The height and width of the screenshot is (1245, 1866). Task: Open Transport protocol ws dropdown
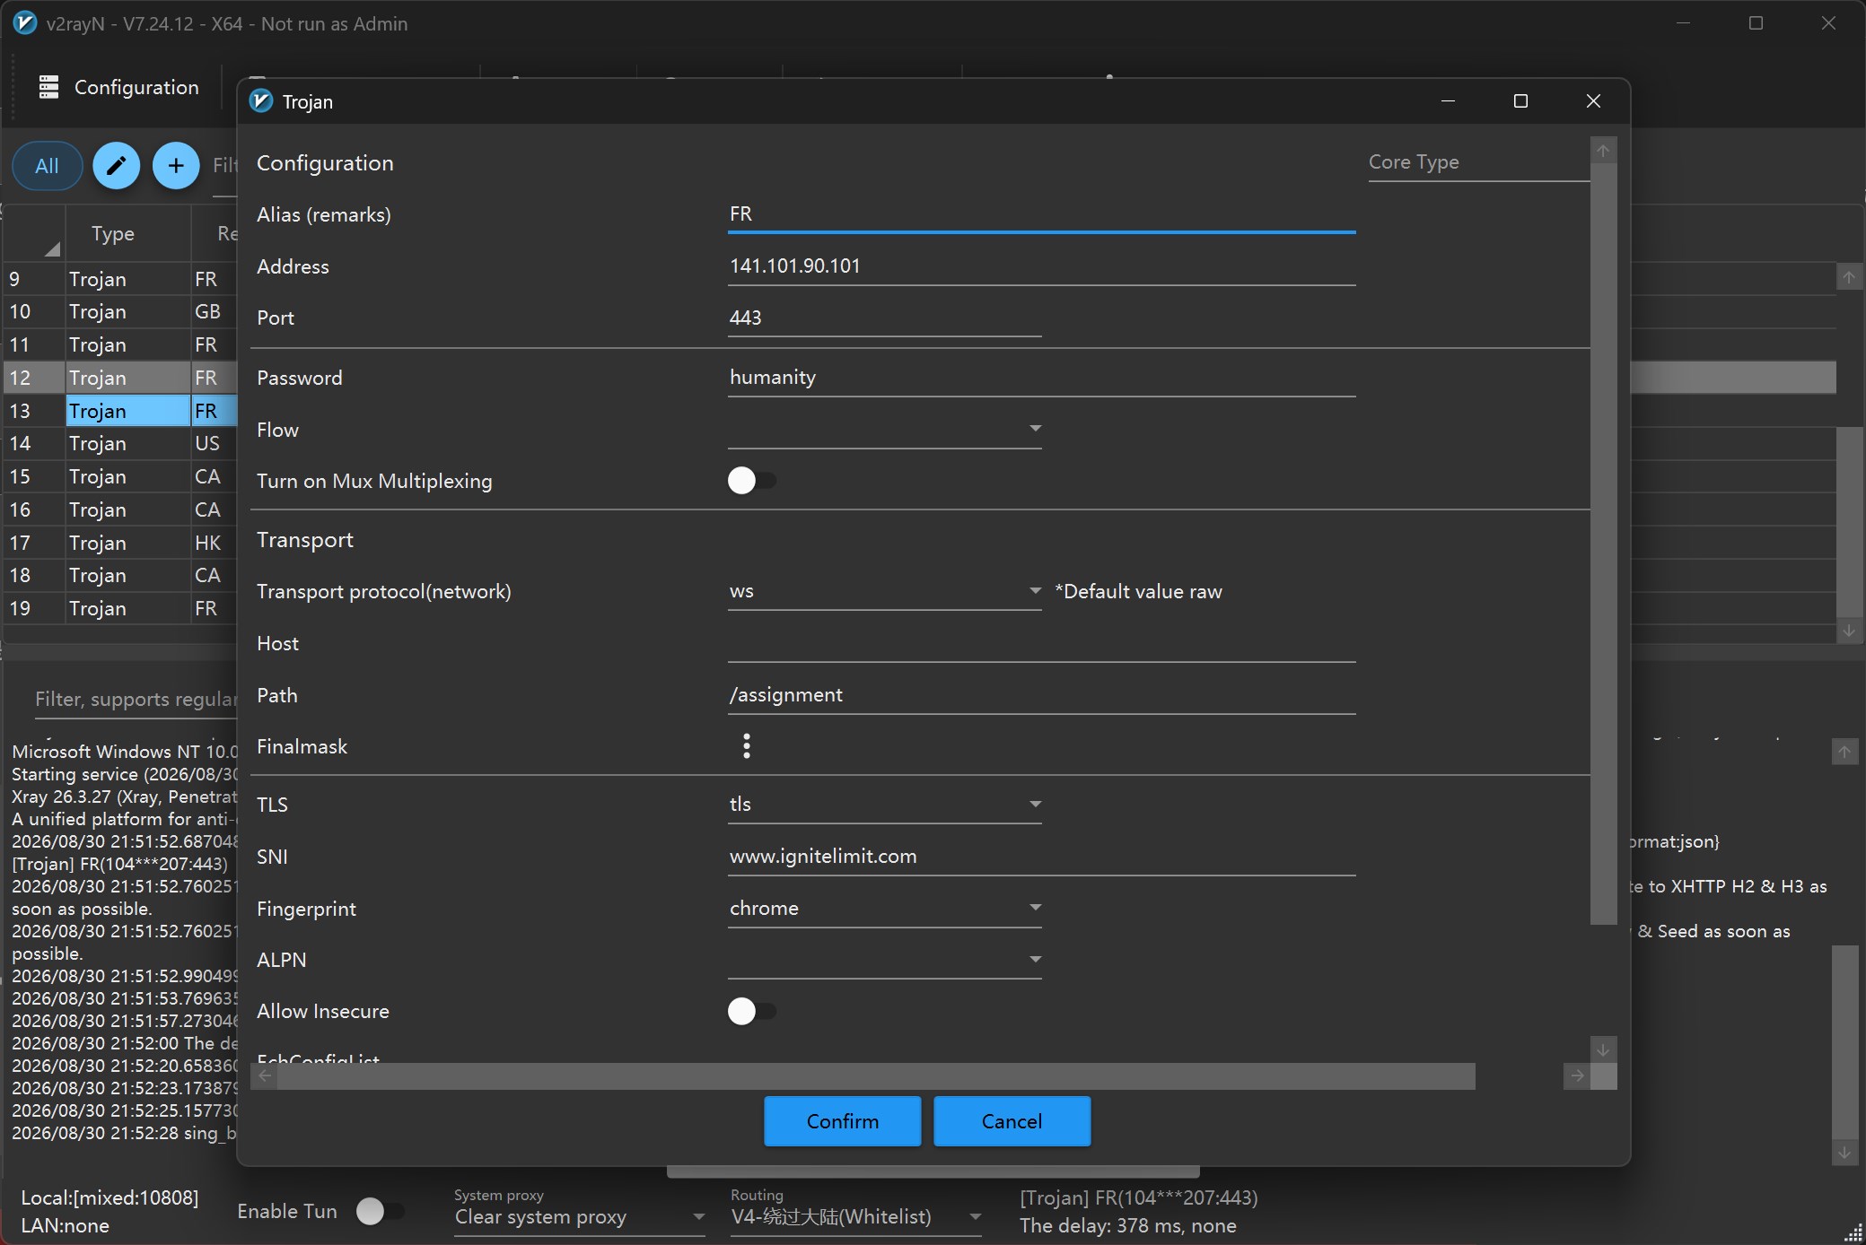click(884, 591)
